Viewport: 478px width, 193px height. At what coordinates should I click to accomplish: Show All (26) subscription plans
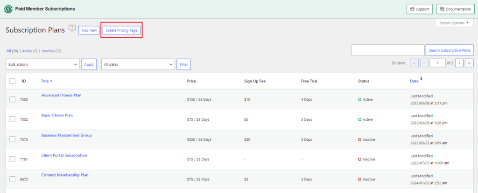[12, 51]
